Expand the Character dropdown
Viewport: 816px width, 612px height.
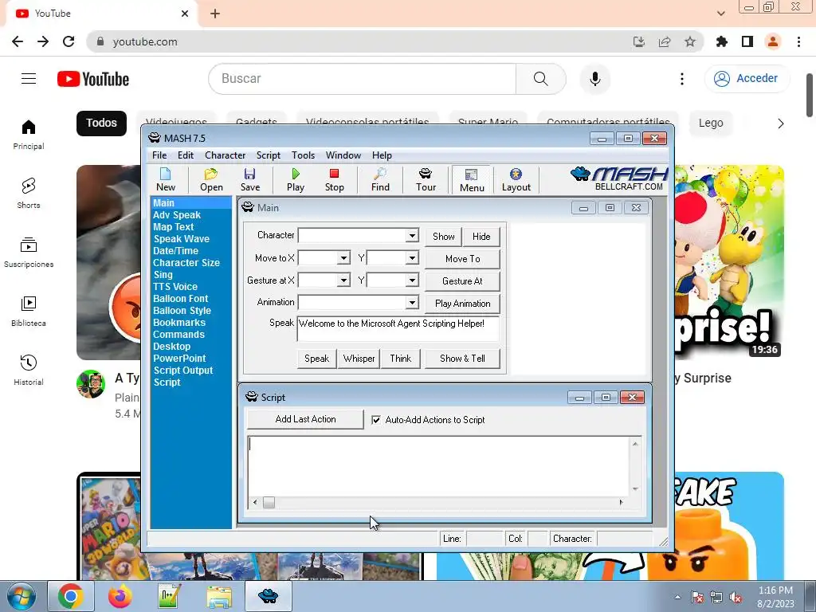tap(412, 235)
